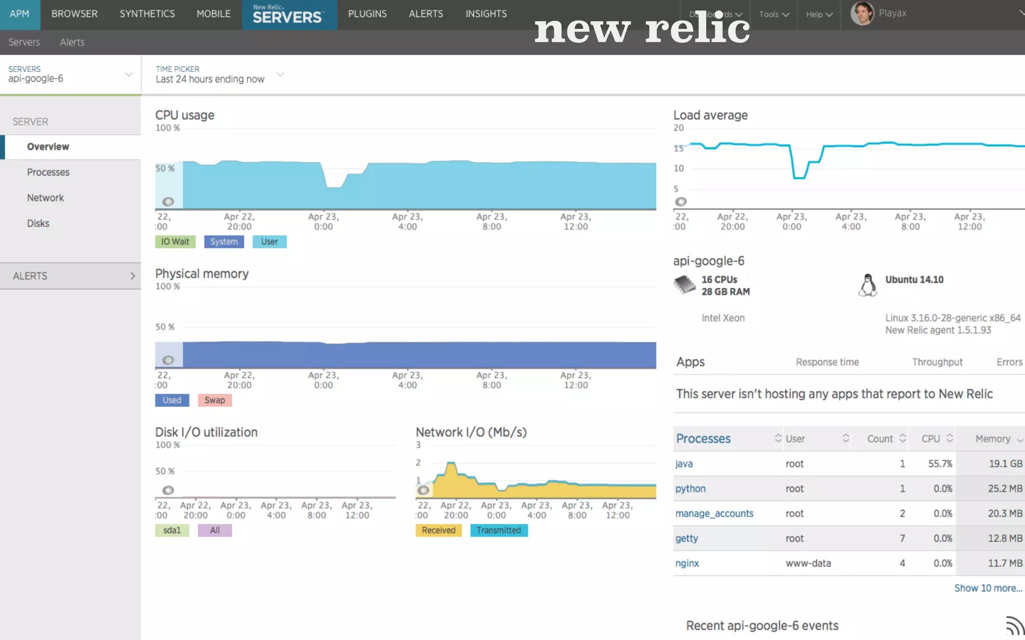1025x640 pixels.
Task: Open the ALERTS top navigation tab
Action: [426, 14]
